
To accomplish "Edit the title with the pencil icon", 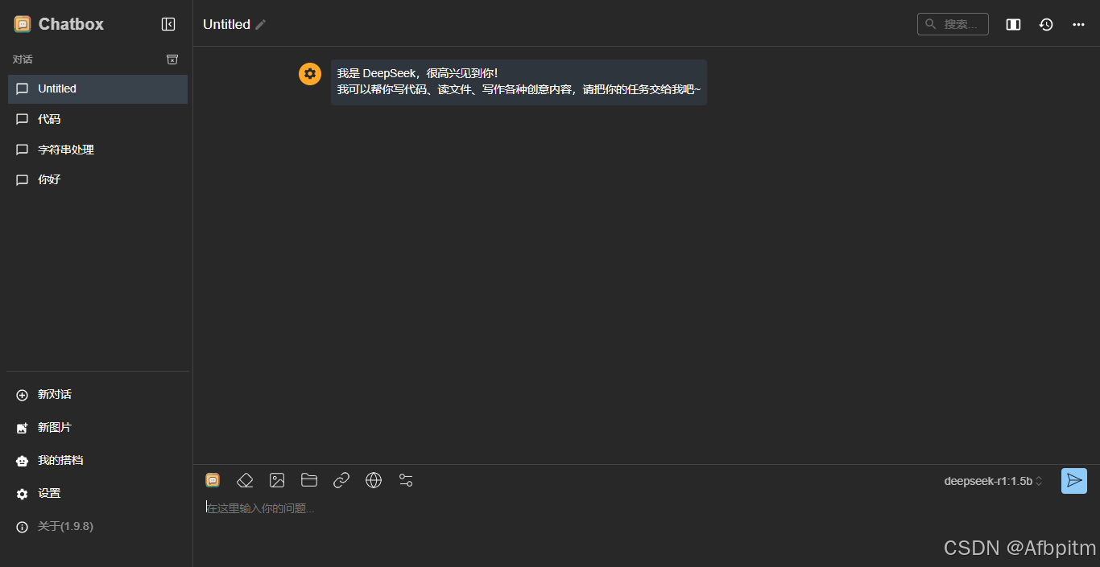I will point(260,24).
